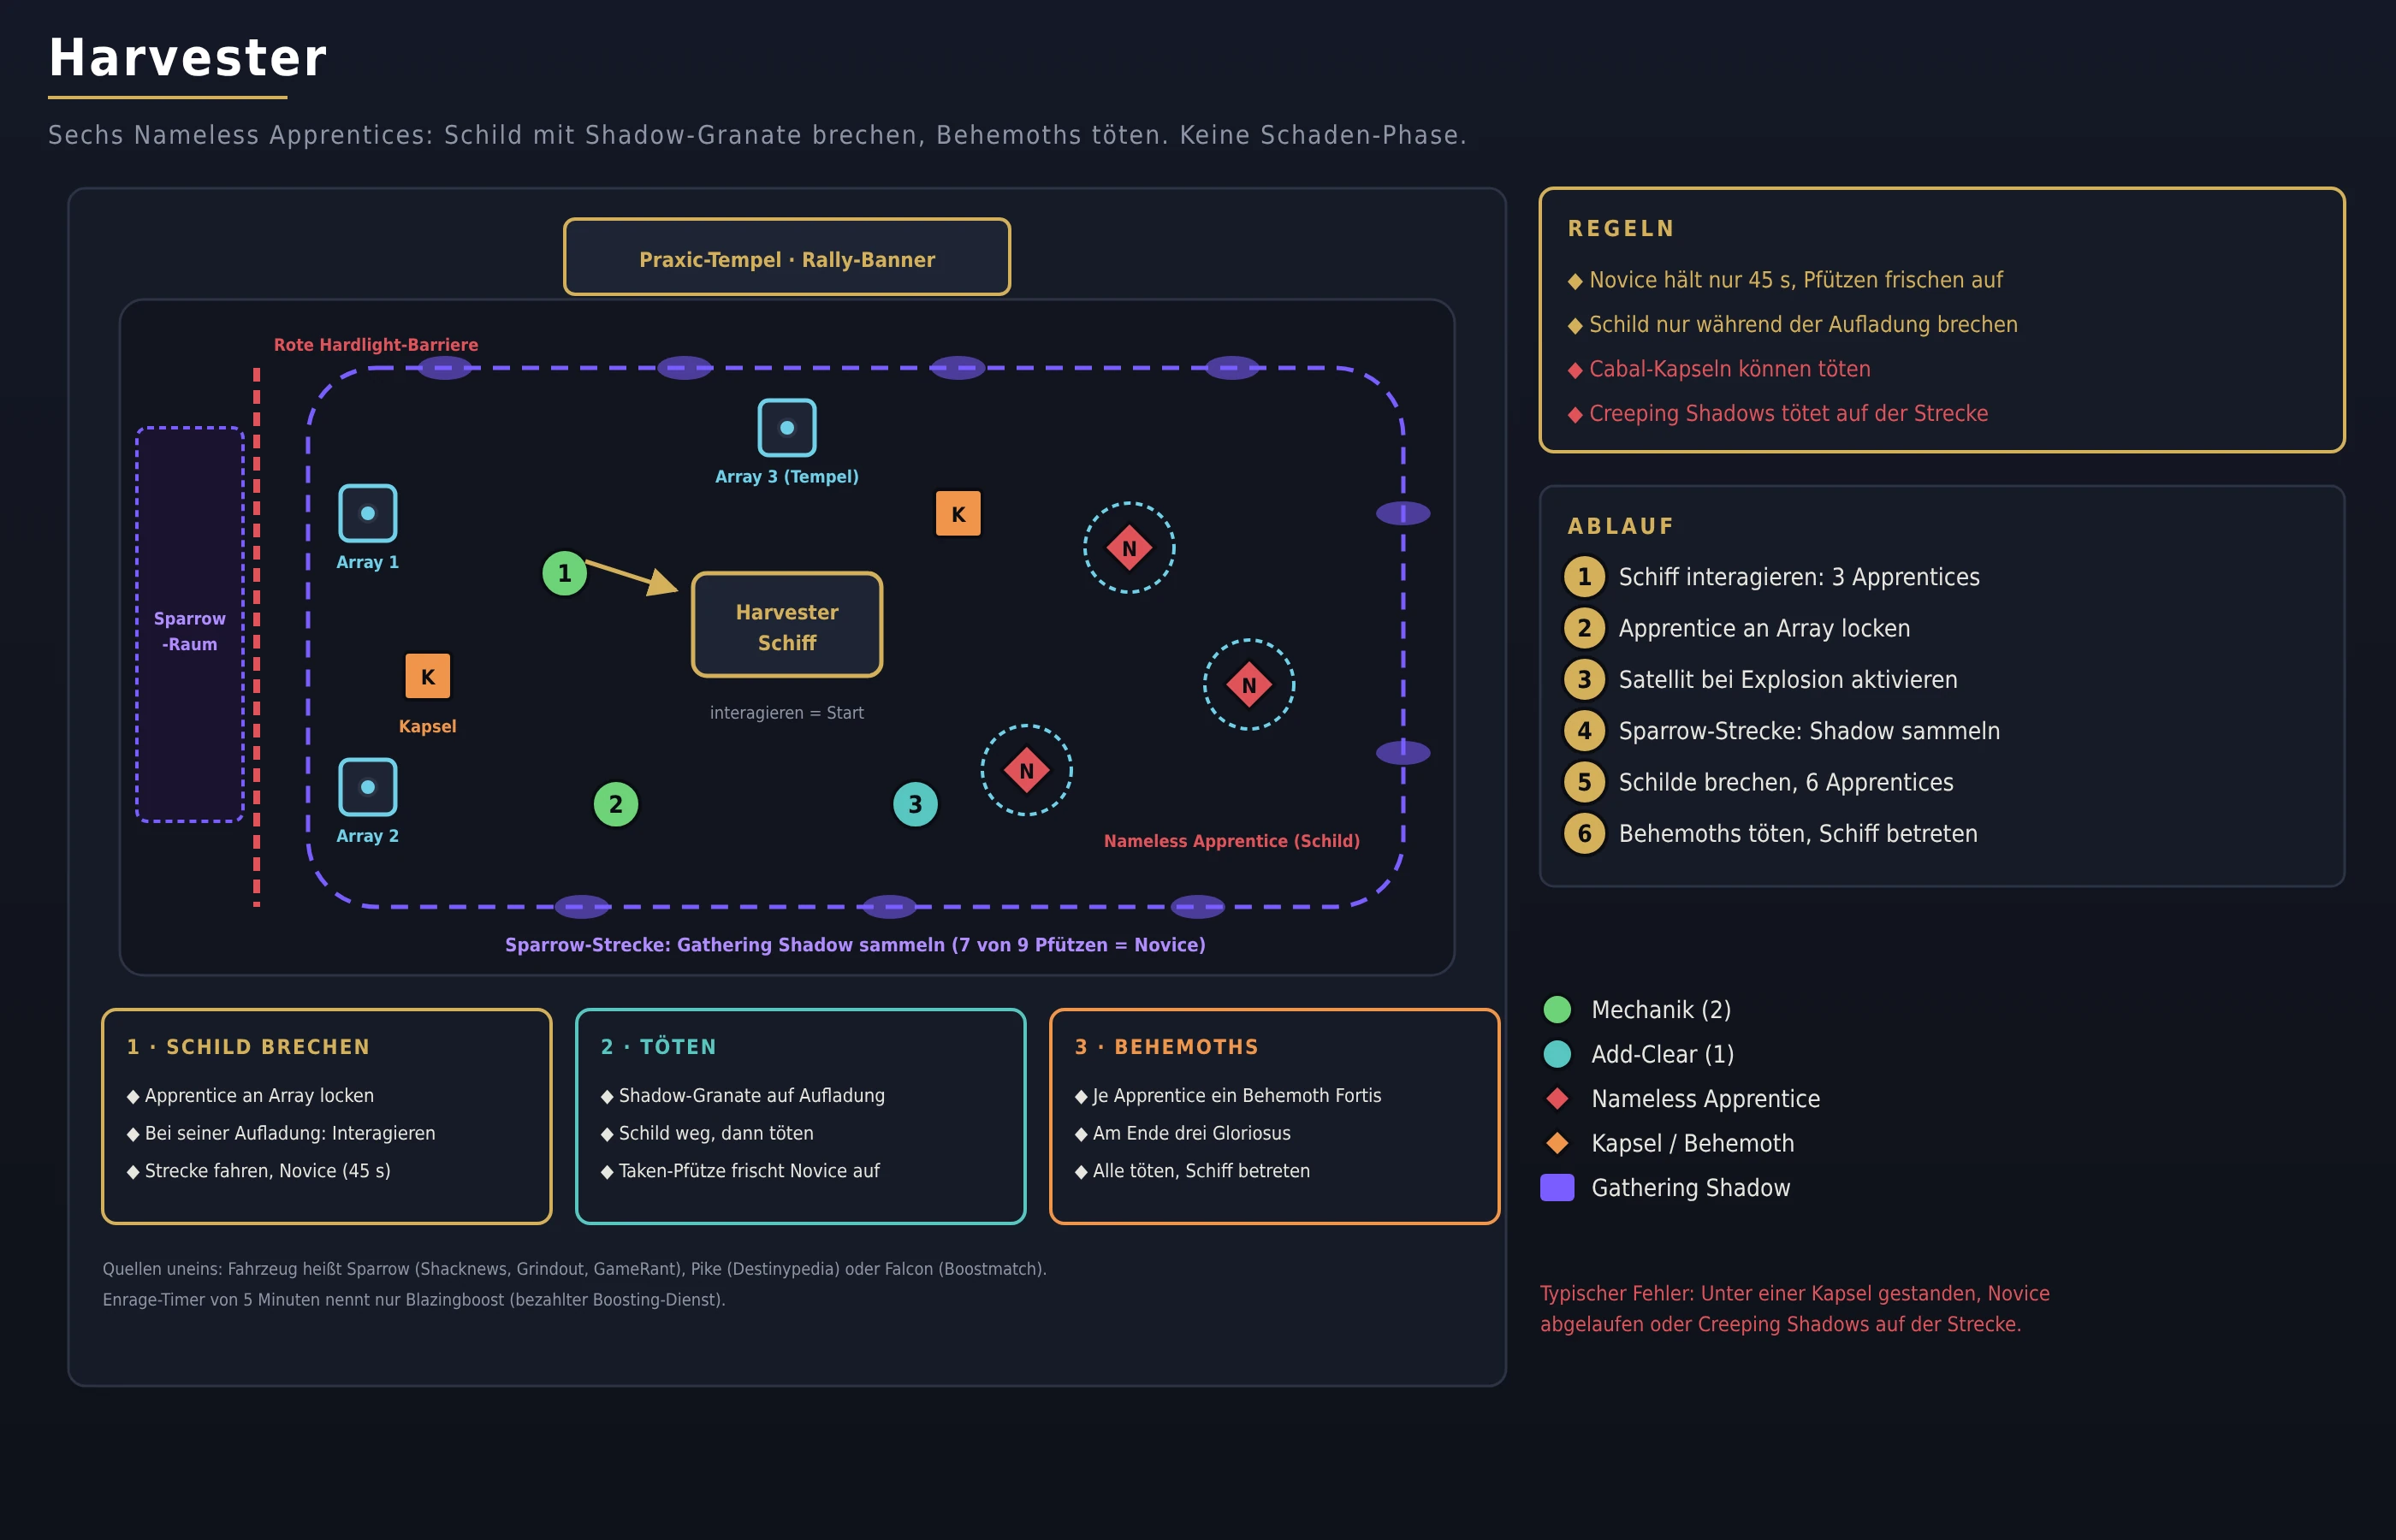Click 'Cabal-Kapseln können töten' rule
2396x1540 pixels.
[x=1719, y=369]
